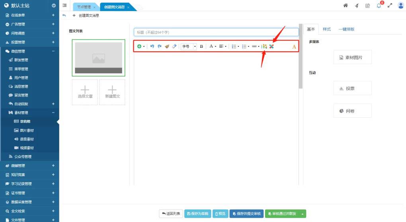Click the redo icon in editor toolbar

click(x=160, y=47)
